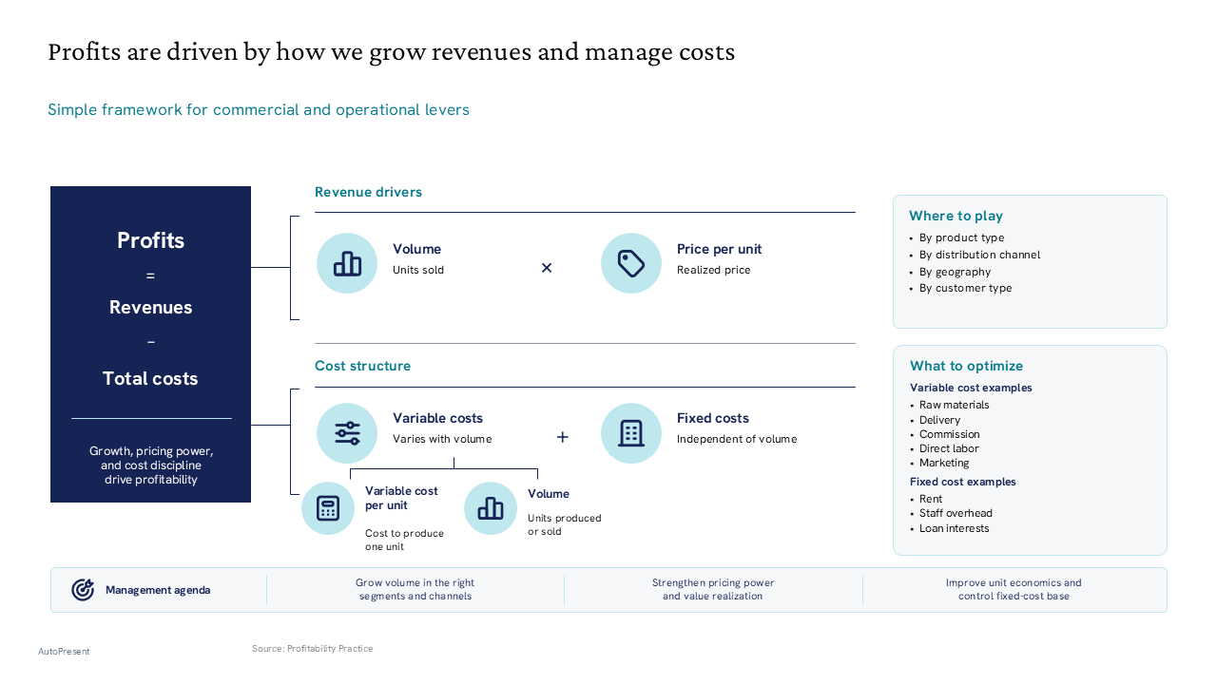Click the sliders icon beside Variable costs
1217x684 pixels.
pos(347,433)
